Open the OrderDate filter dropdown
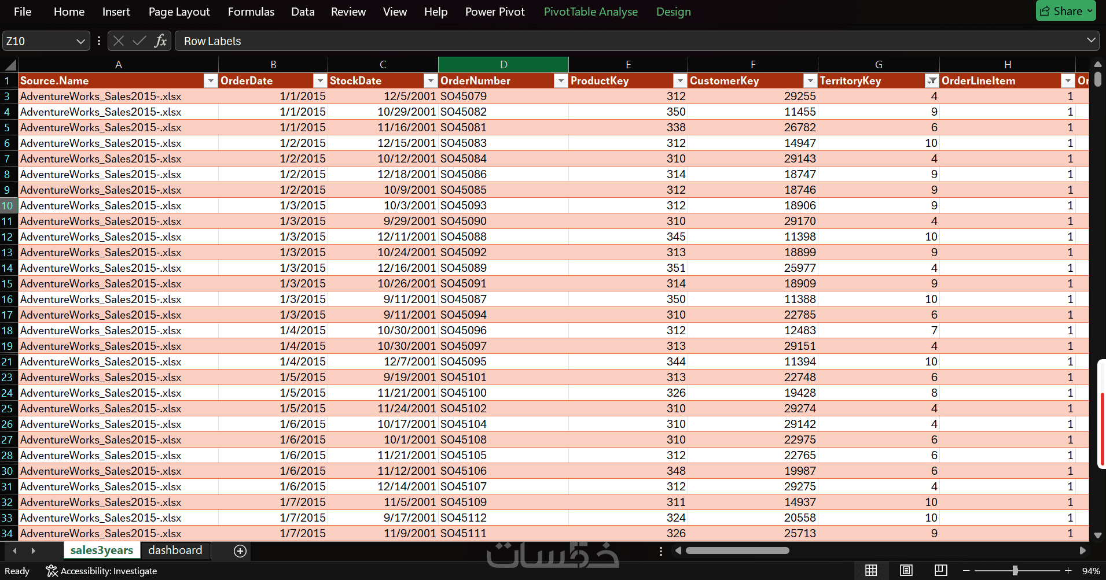Viewport: 1106px width, 580px height. (320, 81)
